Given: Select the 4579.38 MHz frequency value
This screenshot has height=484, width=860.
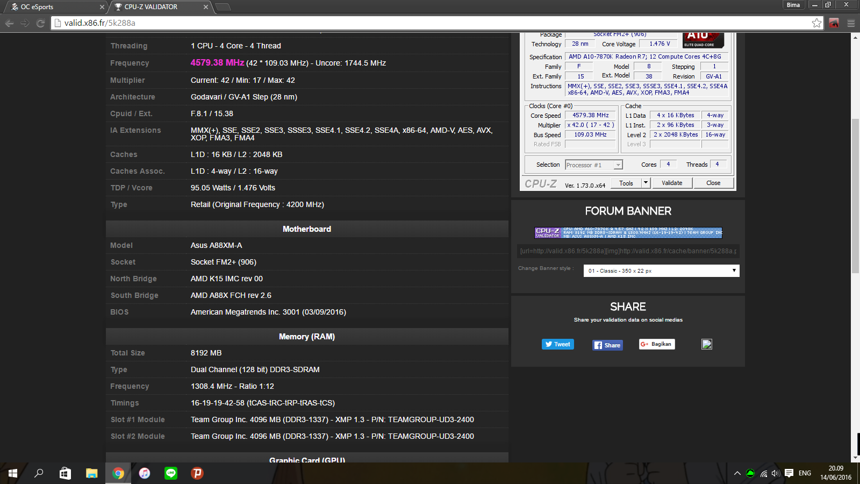Looking at the screenshot, I should point(217,62).
